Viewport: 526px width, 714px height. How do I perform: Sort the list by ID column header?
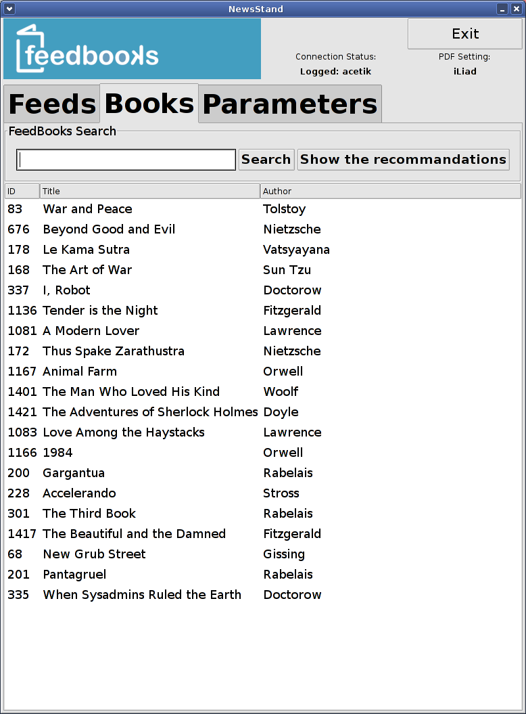(22, 192)
